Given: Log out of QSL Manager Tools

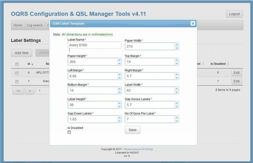Looking at the screenshot, I should [234, 14].
